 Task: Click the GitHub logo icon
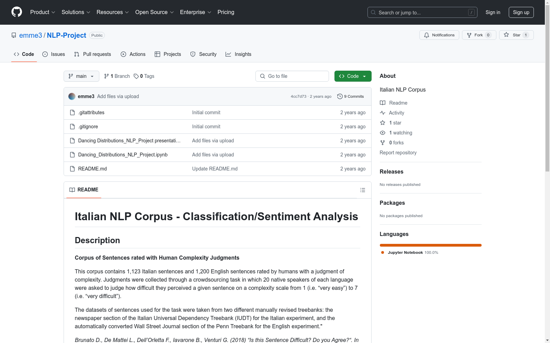tap(16, 12)
